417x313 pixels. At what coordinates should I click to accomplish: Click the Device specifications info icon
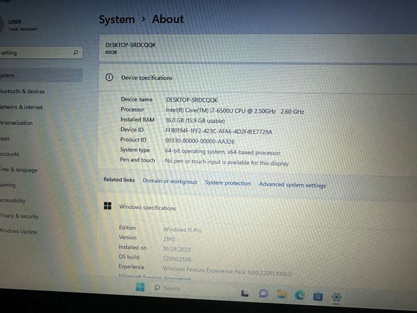click(x=109, y=77)
